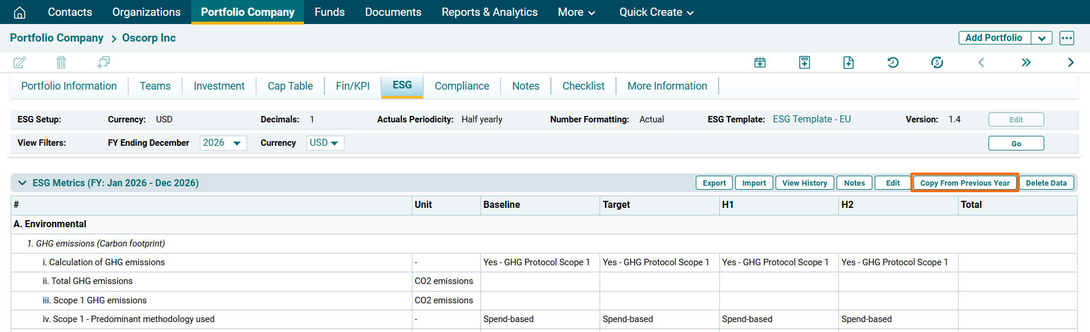Click the calendar add icon
The image size is (1090, 332).
click(760, 62)
